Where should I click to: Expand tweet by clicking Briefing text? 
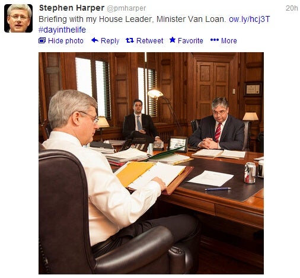(x=53, y=20)
